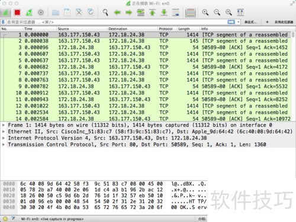
Task: Click into the display filter field
Action: [x=117, y=22]
